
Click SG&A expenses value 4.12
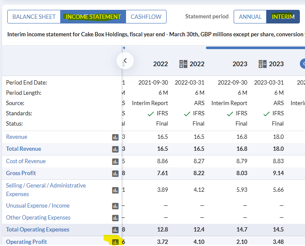[199, 190]
